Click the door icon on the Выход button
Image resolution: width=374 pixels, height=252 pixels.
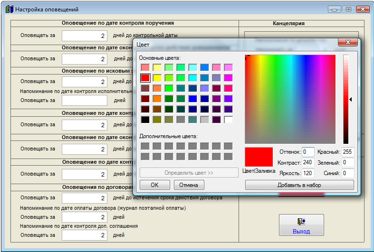tap(301, 222)
